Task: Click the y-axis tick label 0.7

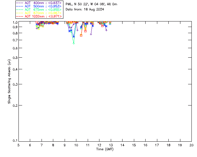Action: (x=15, y=40)
